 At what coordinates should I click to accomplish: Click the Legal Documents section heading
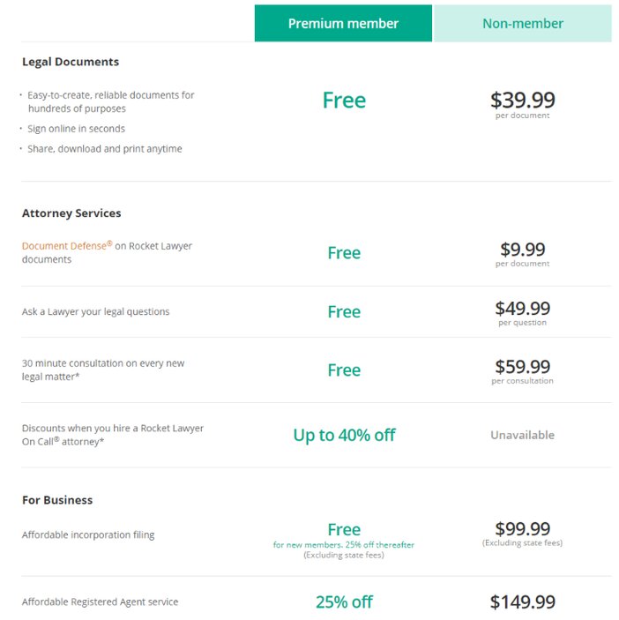[71, 62]
